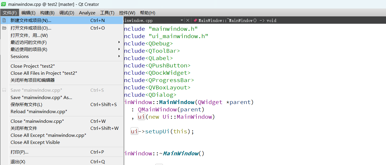Click setupUi in the code

157,131
